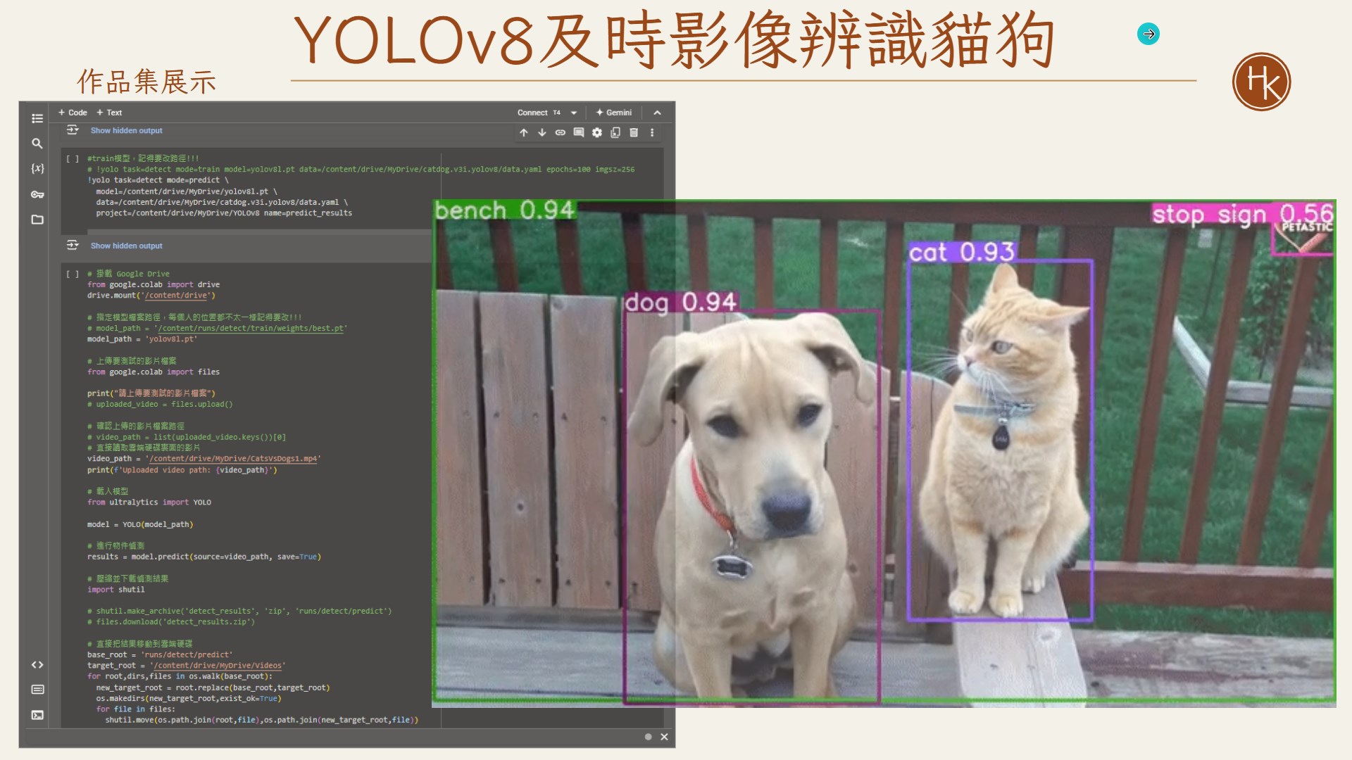The width and height of the screenshot is (1352, 760).
Task: Copy a link to the cell
Action: [x=560, y=132]
